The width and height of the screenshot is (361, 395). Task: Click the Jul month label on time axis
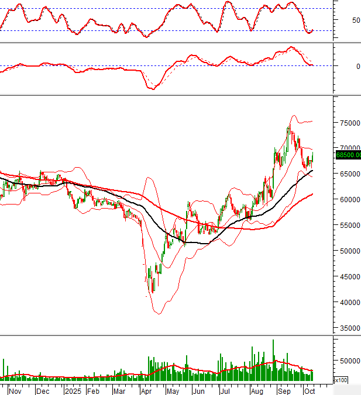pyautogui.click(x=225, y=390)
